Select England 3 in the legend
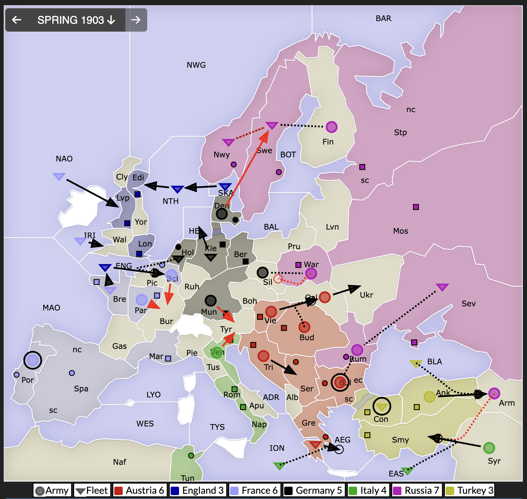Viewport: 527px width, 499px height. coord(198,490)
